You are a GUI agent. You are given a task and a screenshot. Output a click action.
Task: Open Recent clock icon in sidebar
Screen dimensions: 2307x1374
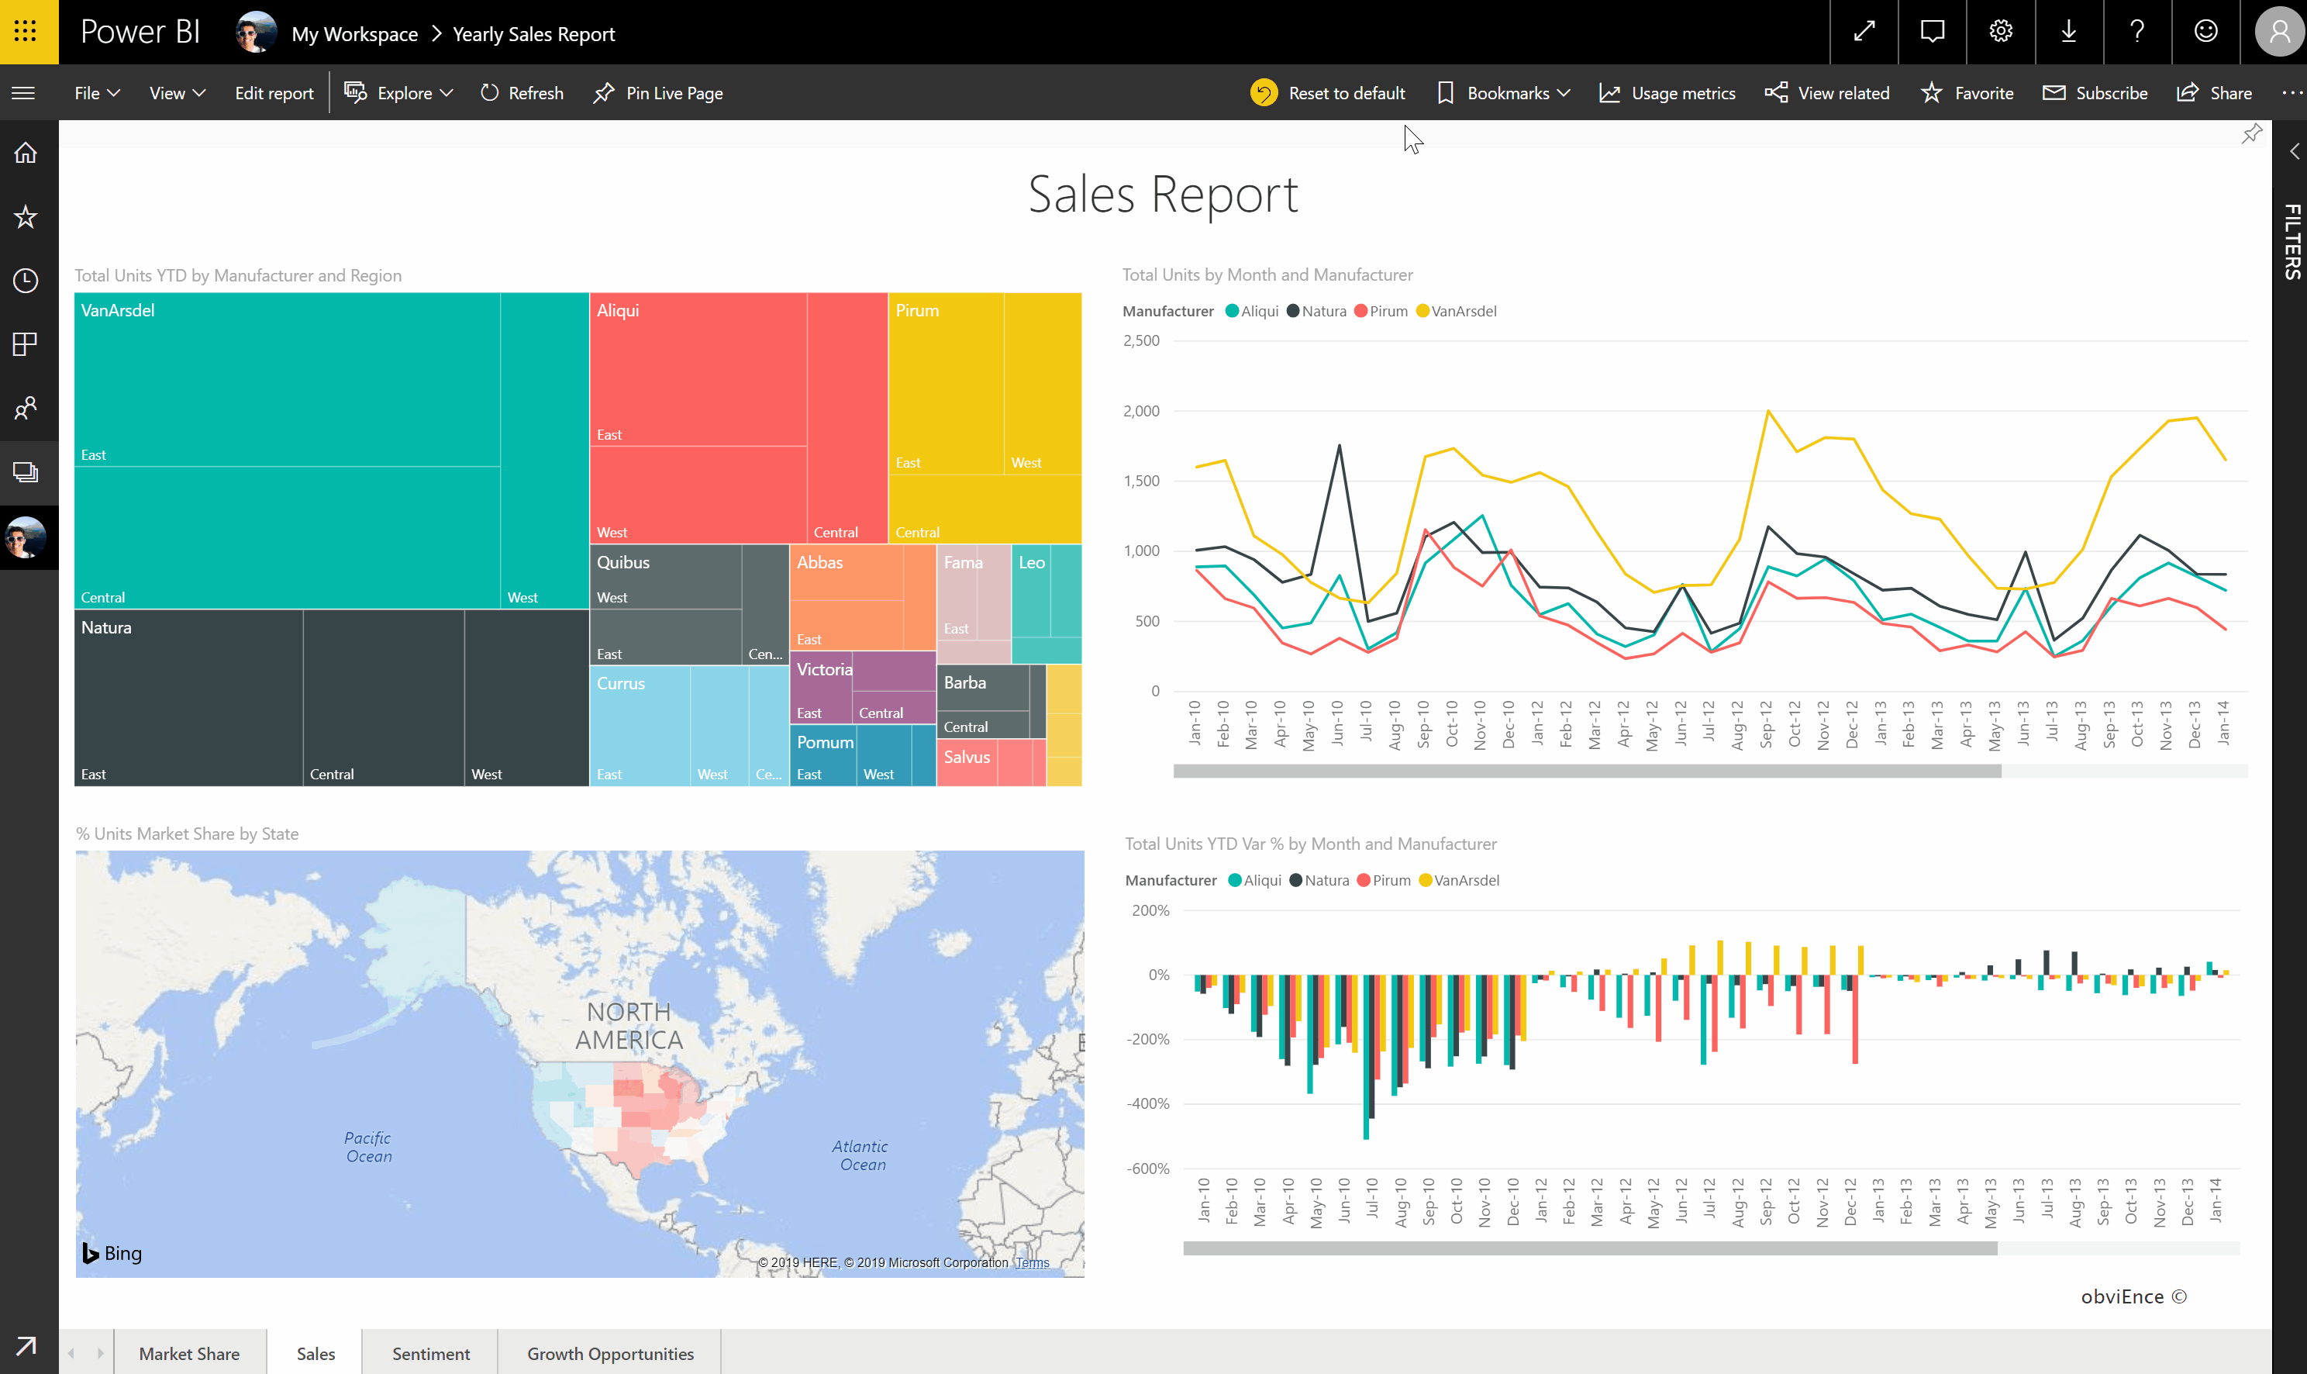[26, 281]
